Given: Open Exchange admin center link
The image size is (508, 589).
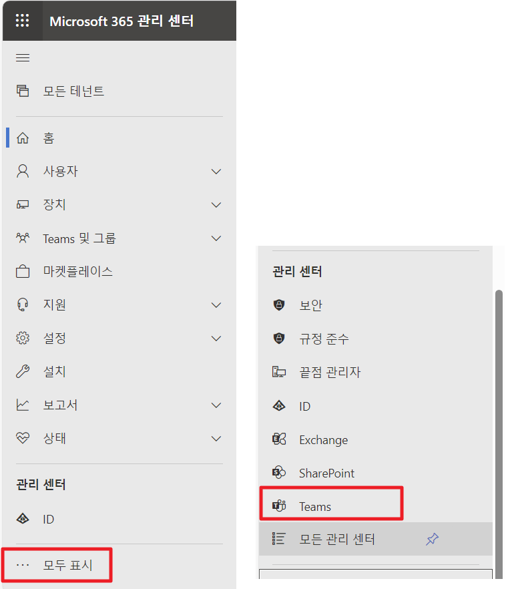Looking at the screenshot, I should click(323, 440).
